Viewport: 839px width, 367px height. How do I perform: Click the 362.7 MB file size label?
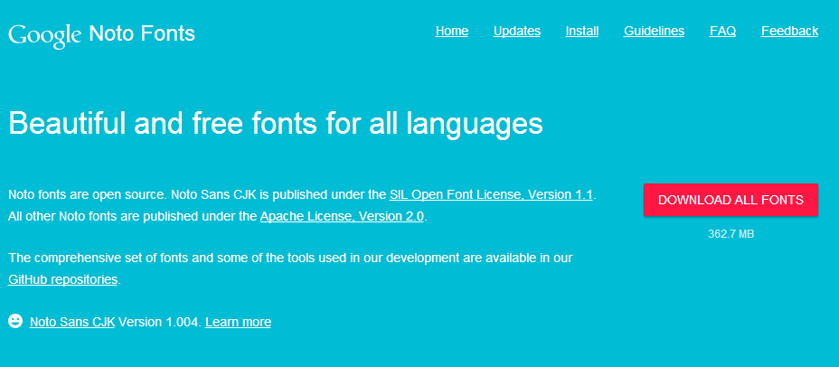click(x=731, y=234)
